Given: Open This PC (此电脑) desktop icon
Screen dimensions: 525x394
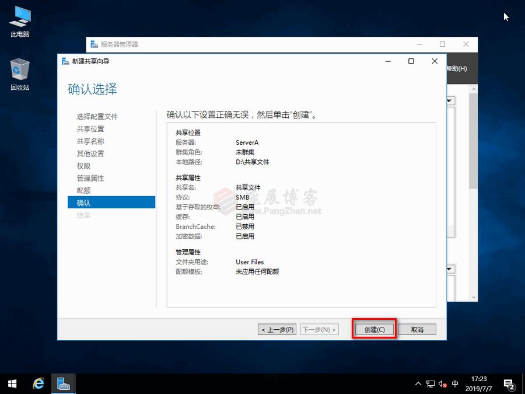Looking at the screenshot, I should (x=19, y=19).
